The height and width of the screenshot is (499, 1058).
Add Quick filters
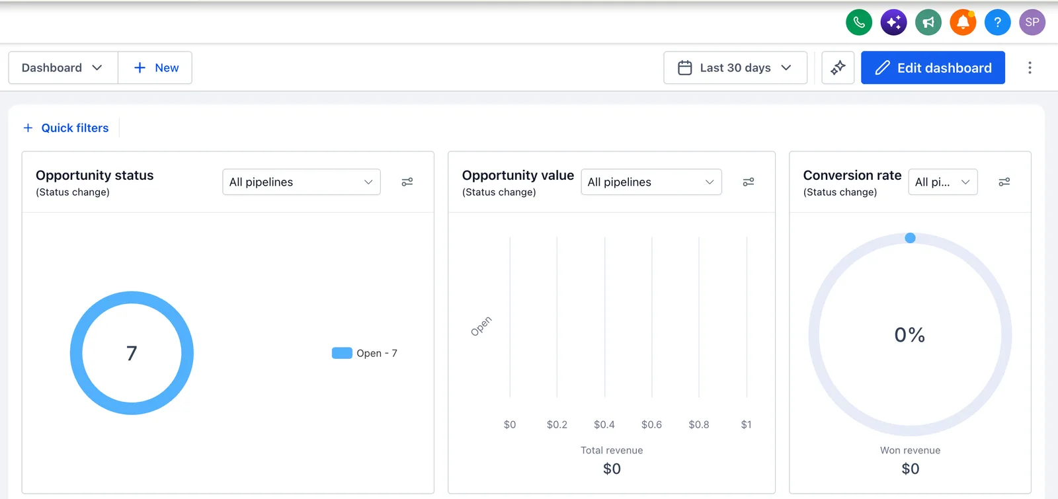(66, 128)
